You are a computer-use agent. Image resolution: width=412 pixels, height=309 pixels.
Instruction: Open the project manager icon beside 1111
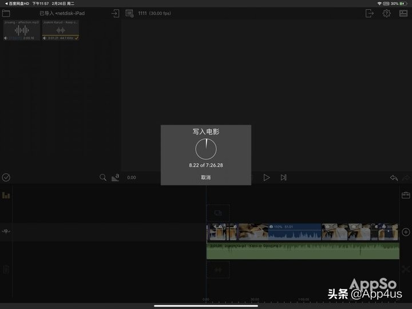coord(129,13)
